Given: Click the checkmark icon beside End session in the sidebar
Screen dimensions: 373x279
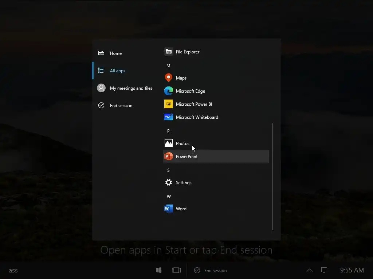Looking at the screenshot, I should coord(101,105).
